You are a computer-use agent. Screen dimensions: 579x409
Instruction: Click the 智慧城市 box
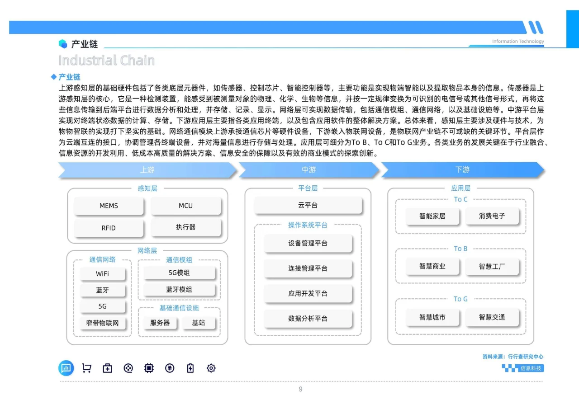(x=432, y=317)
